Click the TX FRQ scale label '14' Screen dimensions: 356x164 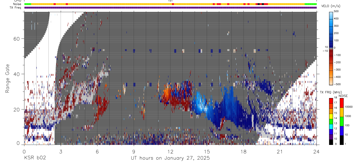click(x=335, y=119)
